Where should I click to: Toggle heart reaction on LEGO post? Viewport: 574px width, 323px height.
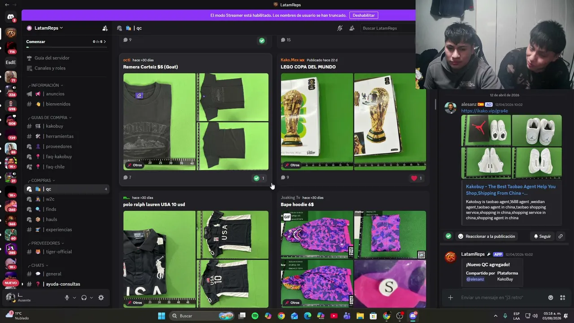point(417,178)
